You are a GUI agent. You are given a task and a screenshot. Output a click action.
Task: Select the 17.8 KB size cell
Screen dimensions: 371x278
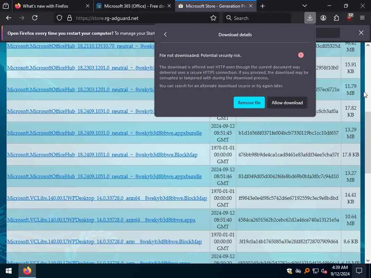tap(350, 155)
